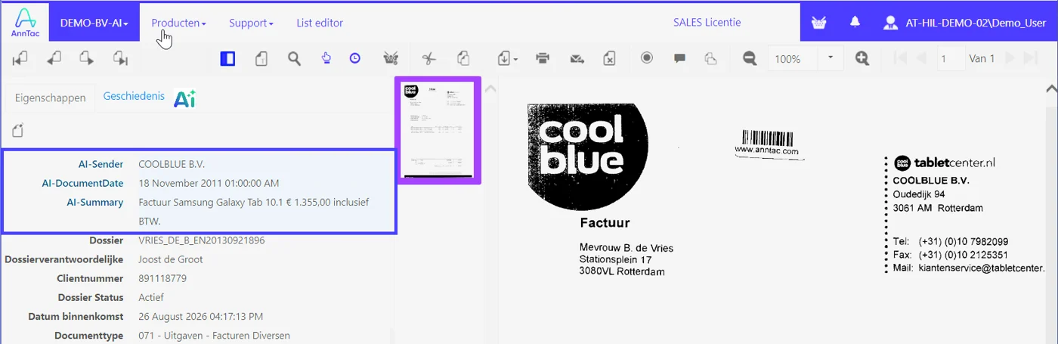Open the zoom level dropdown arrow
This screenshot has width=1058, height=344.
[x=831, y=58]
